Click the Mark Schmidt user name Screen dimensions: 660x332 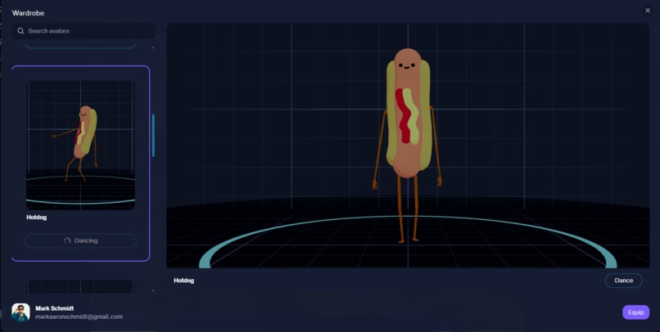(x=55, y=308)
